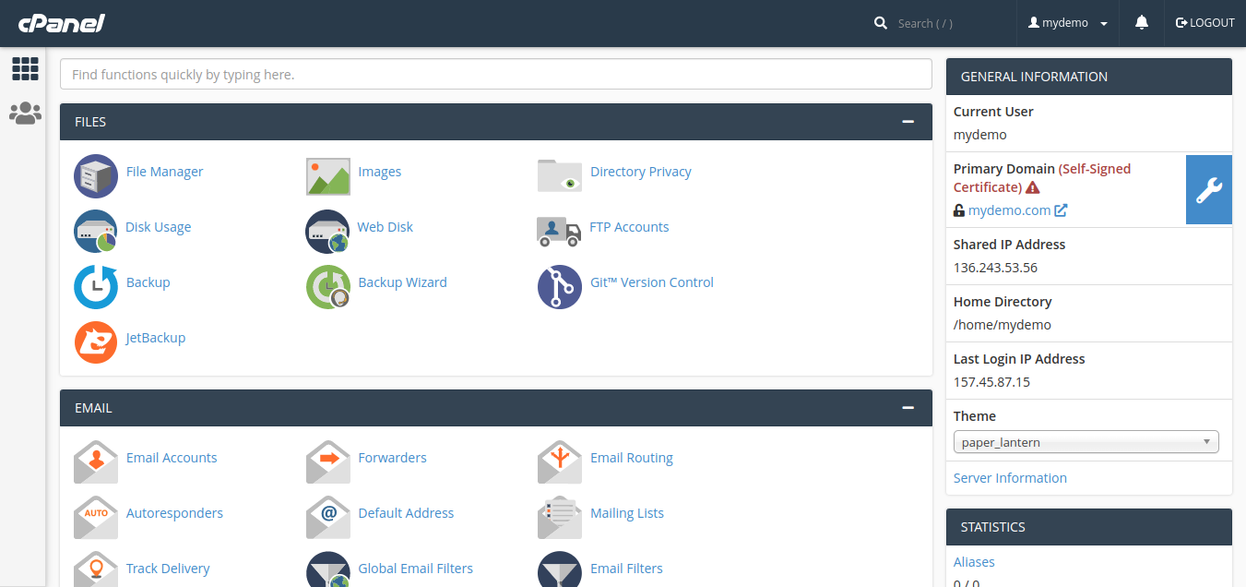Open JetBackup
Screen dimensions: 1246x587
click(x=155, y=338)
